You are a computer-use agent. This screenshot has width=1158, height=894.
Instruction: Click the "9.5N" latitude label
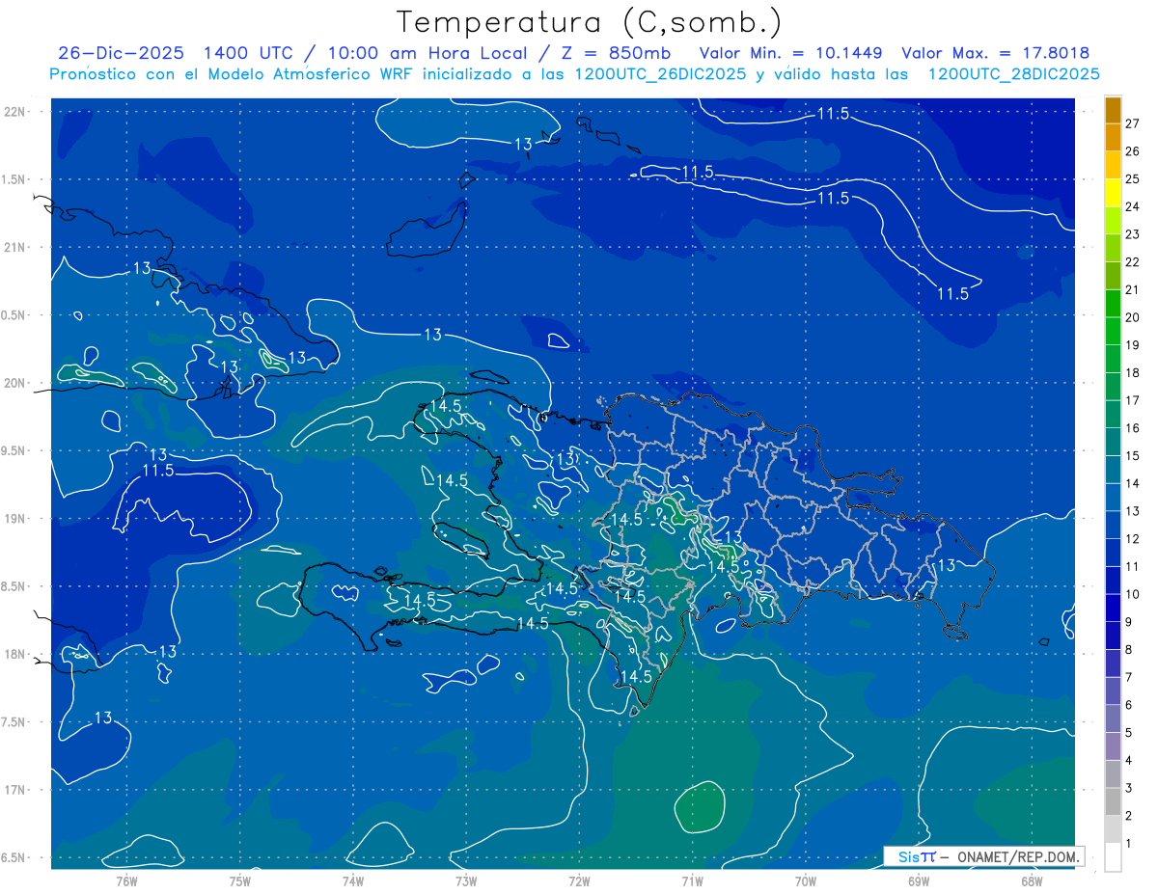pyautogui.click(x=14, y=450)
